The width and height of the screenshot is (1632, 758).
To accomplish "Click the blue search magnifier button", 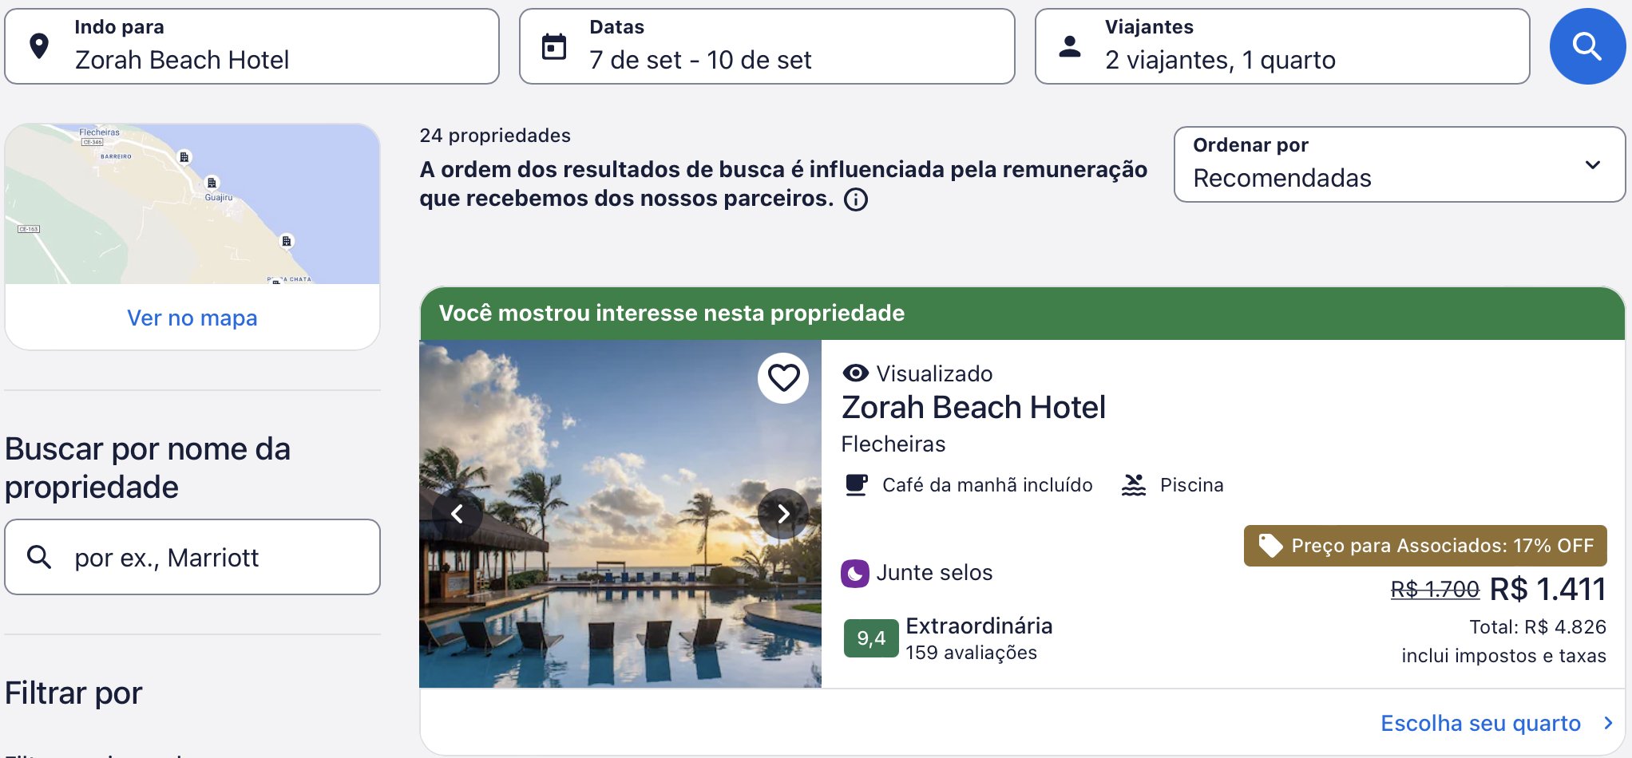I will coord(1587,46).
